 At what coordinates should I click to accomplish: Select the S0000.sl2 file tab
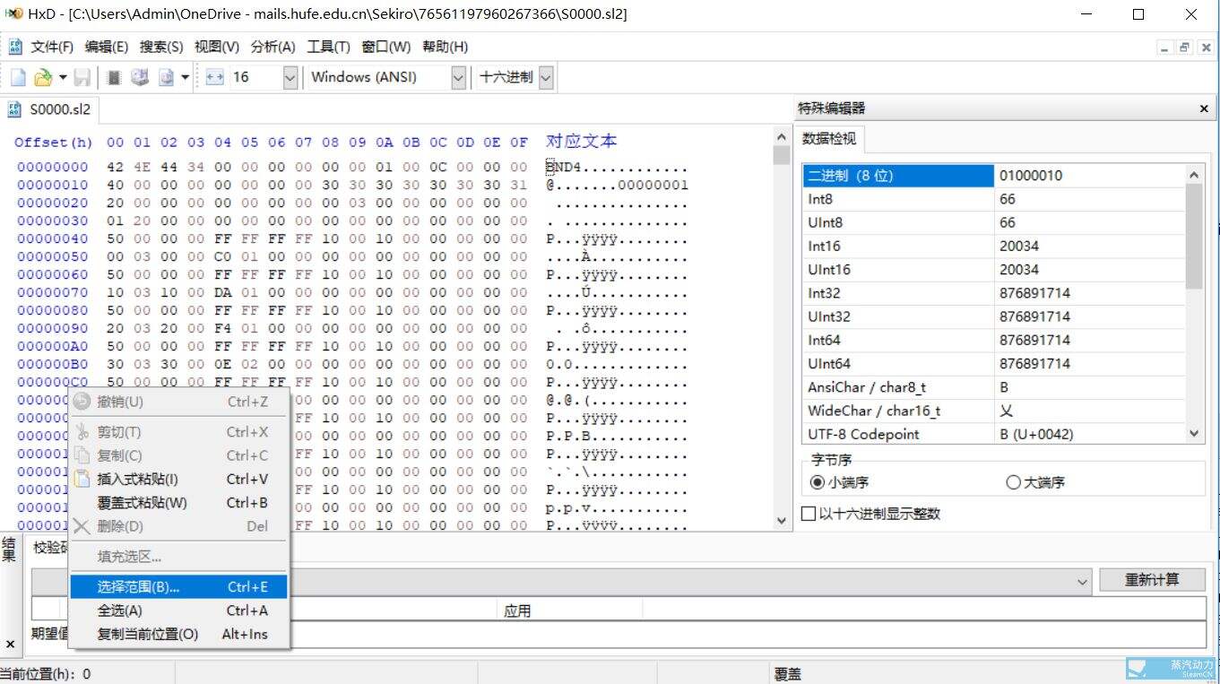tap(50, 109)
